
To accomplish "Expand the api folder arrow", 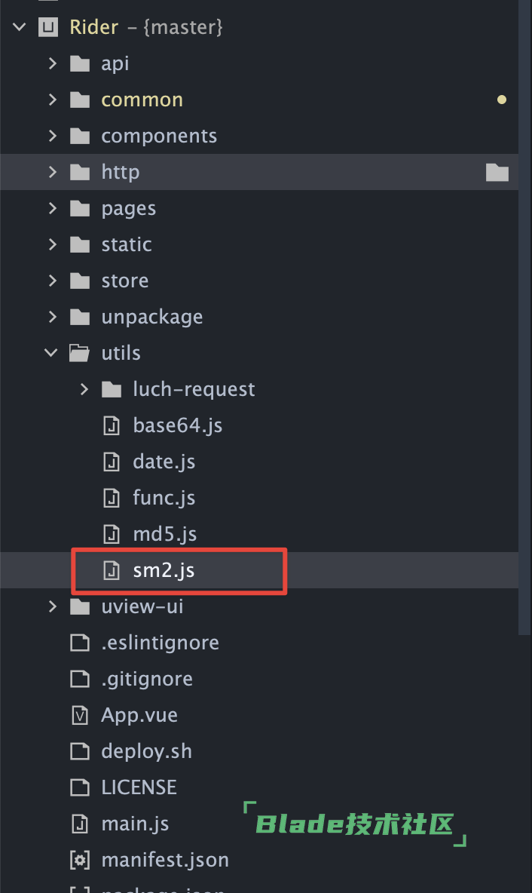I will (52, 63).
